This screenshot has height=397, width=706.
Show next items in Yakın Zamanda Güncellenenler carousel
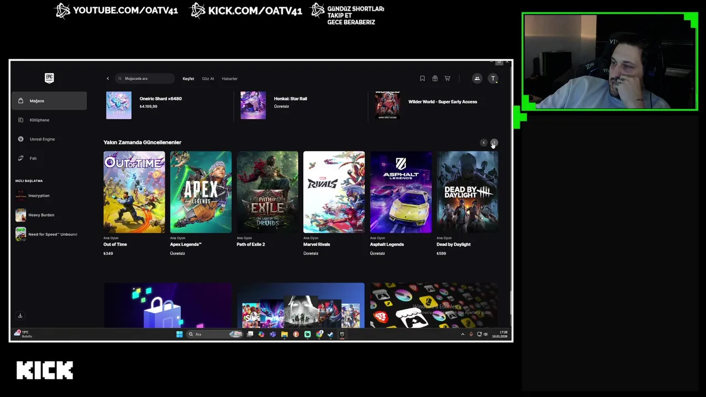click(x=494, y=143)
